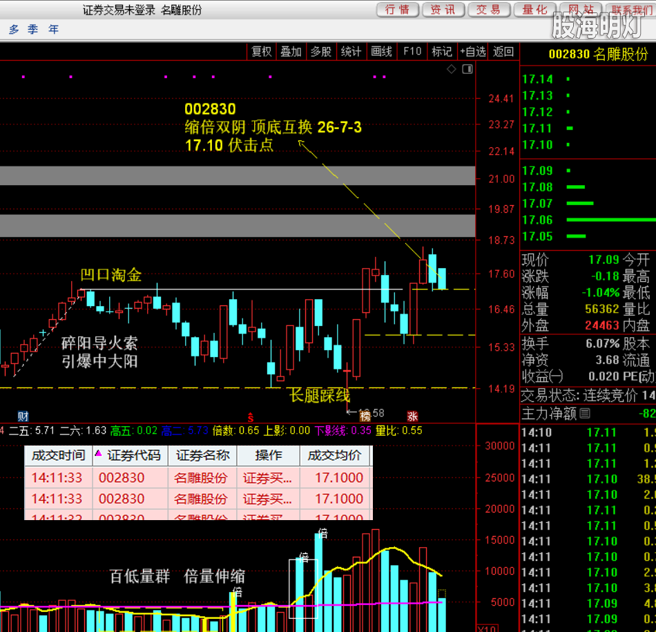Click the 涨 marker icon on chart

click(x=412, y=416)
